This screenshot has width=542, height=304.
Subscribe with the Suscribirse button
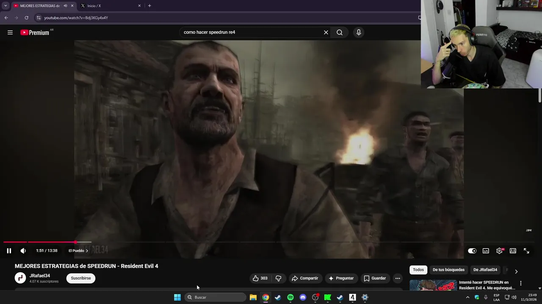click(x=81, y=278)
